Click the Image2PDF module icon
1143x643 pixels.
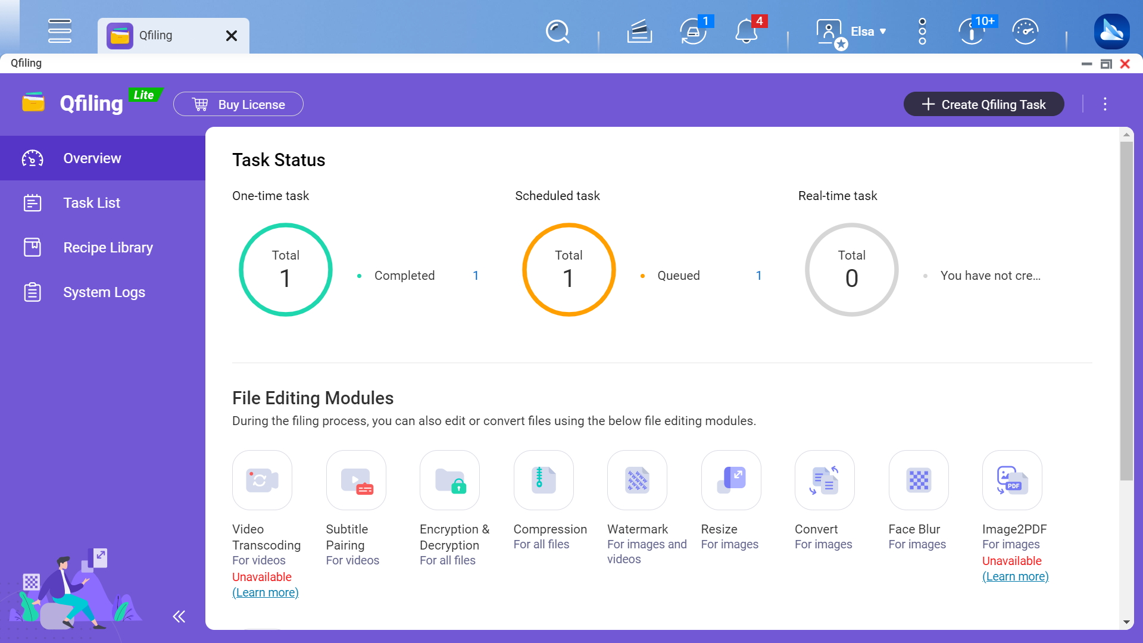(x=1012, y=478)
